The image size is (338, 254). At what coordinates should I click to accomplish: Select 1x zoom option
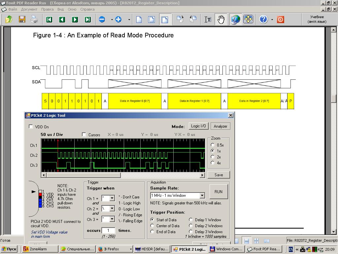tap(213, 151)
